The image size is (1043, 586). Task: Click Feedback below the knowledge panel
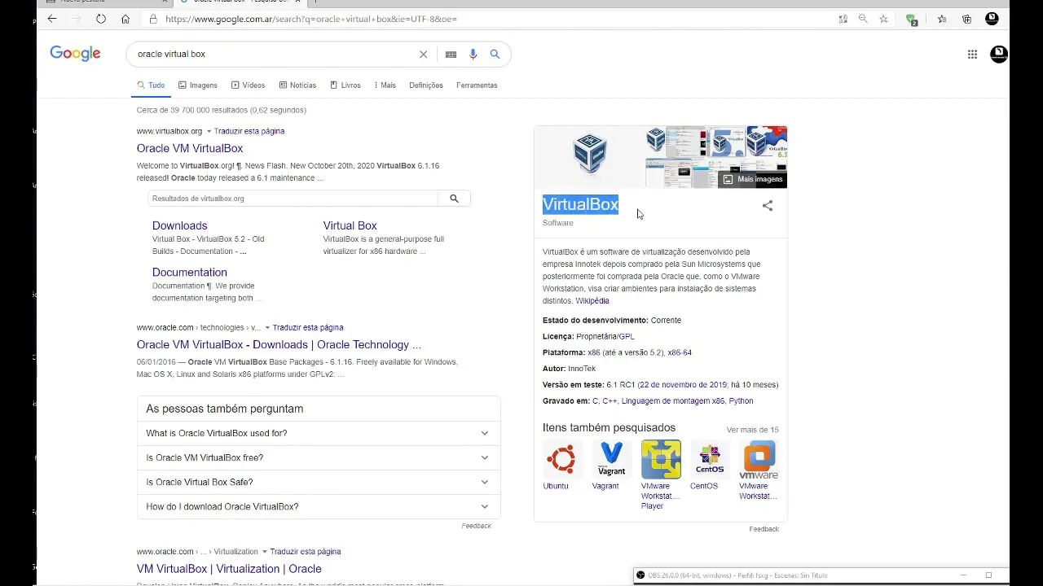point(764,529)
